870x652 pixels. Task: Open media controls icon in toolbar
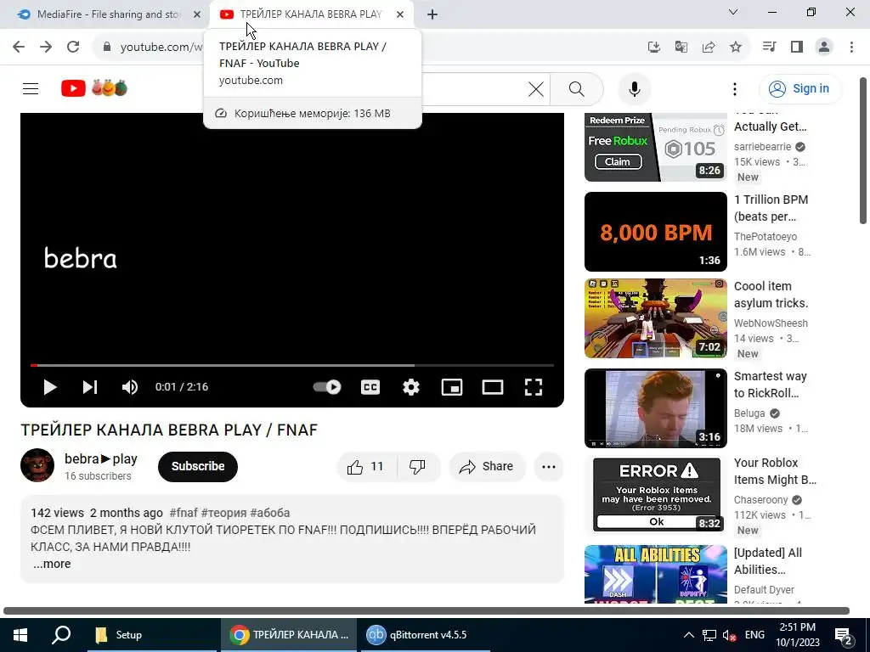[770, 48]
